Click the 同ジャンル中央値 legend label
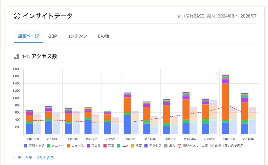The image size is (268, 165). [x=195, y=146]
